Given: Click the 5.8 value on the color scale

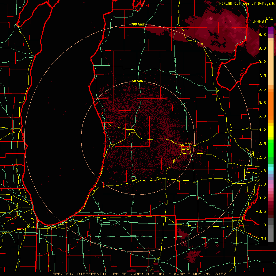Looking at the screenshot, I should click(x=262, y=103).
